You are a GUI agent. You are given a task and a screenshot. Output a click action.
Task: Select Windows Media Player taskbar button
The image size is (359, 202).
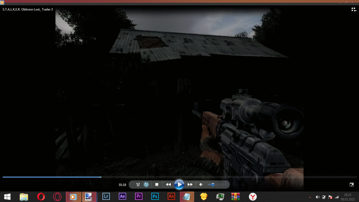(73, 197)
